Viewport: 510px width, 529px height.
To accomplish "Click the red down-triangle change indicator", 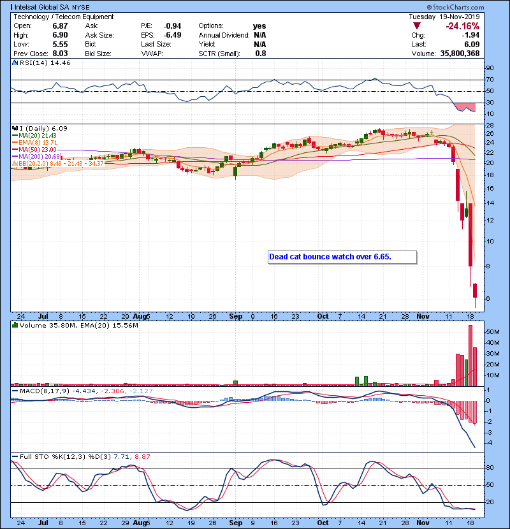I will [x=417, y=26].
